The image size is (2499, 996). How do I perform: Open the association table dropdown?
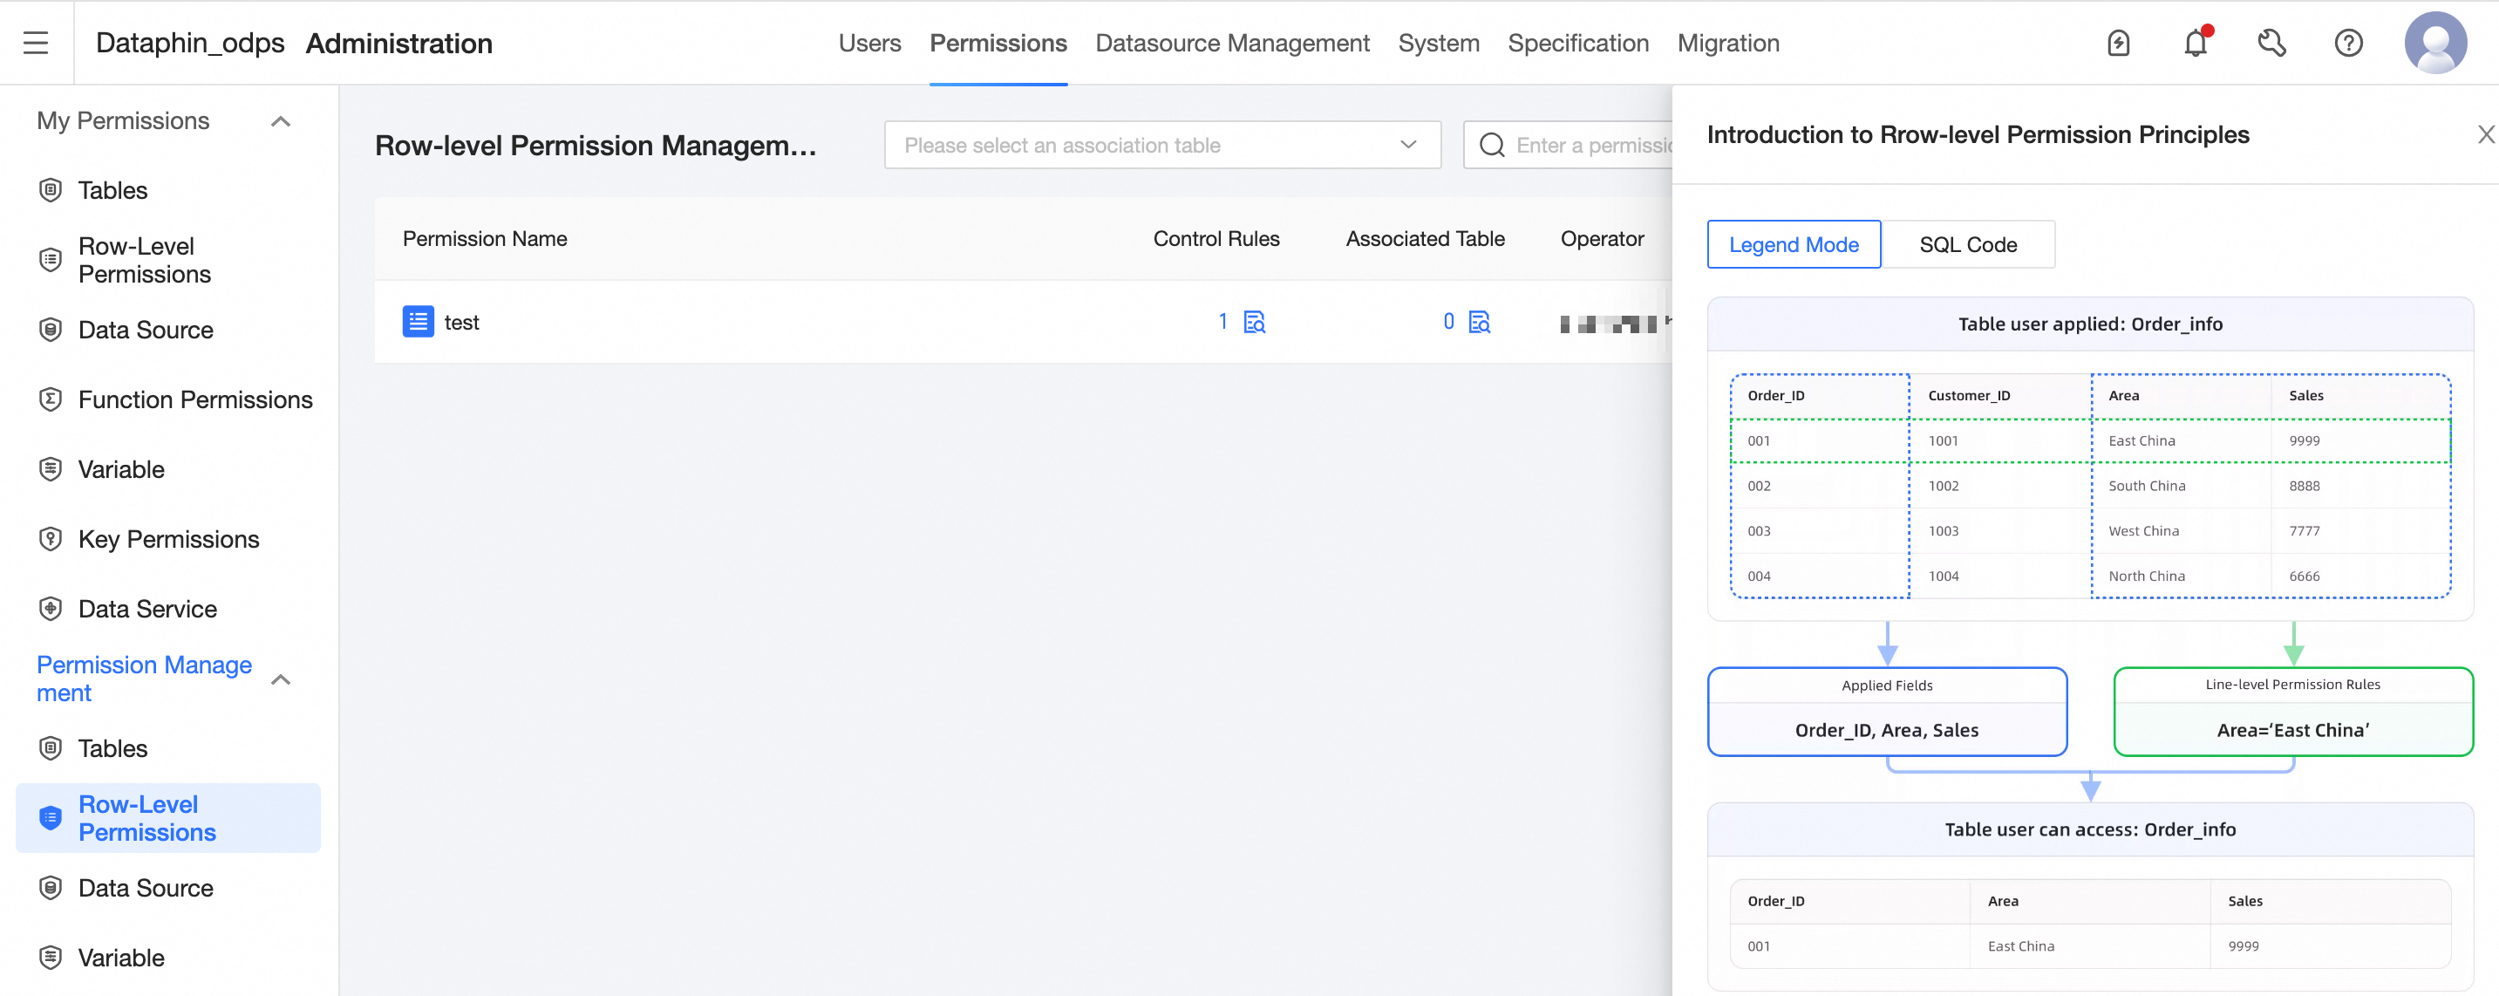pos(1161,146)
